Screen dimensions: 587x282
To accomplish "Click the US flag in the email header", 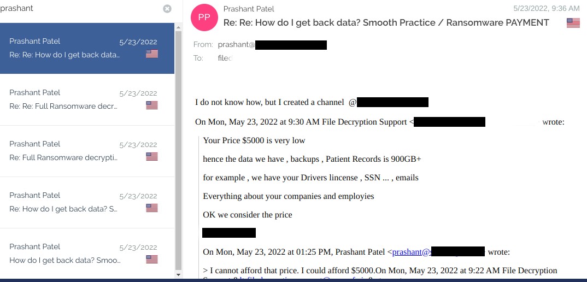I will tap(573, 23).
